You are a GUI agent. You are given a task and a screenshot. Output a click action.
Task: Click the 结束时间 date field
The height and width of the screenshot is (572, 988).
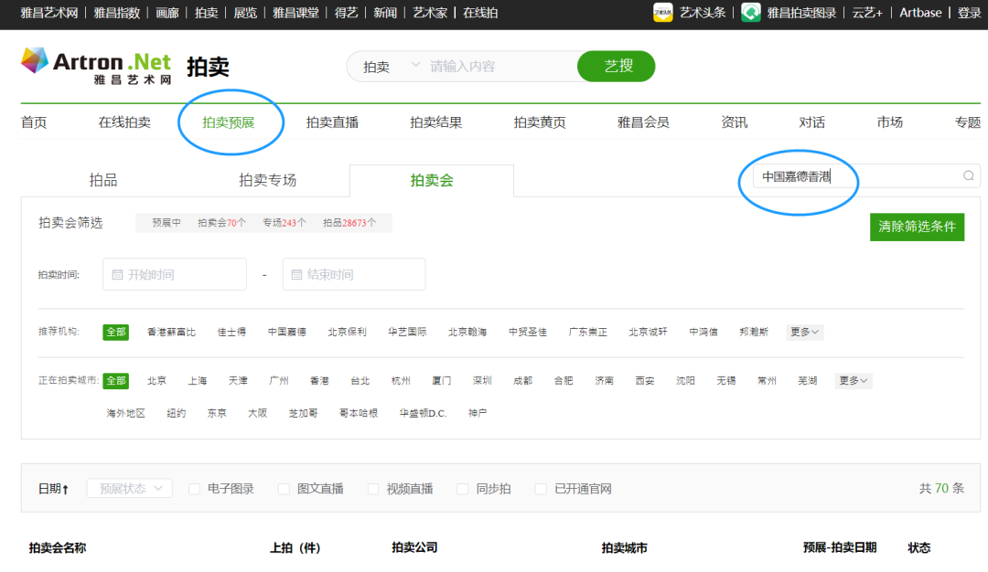tap(354, 274)
